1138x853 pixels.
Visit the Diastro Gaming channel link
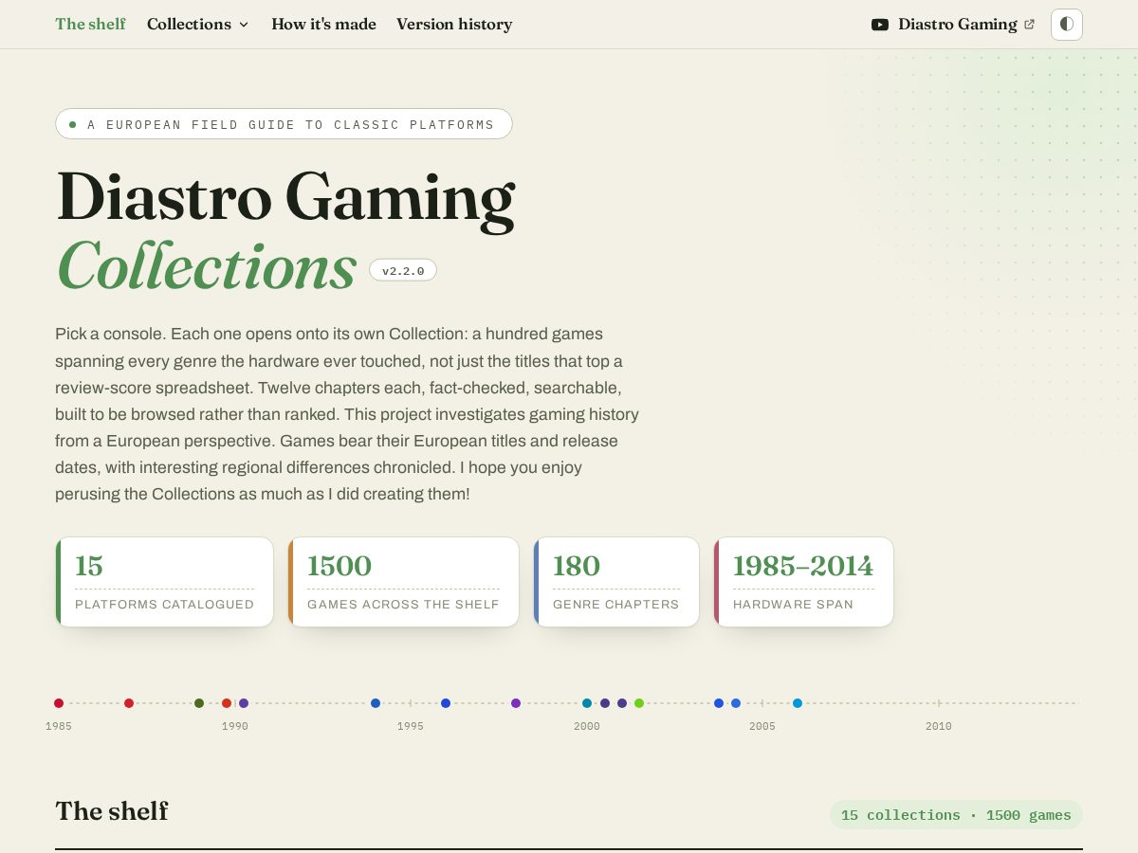pyautogui.click(x=953, y=25)
